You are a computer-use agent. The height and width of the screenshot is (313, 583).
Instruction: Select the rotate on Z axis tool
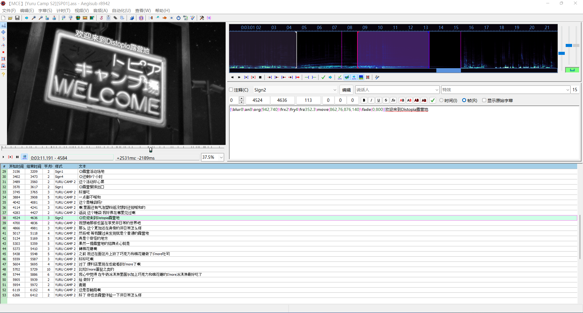(3, 39)
